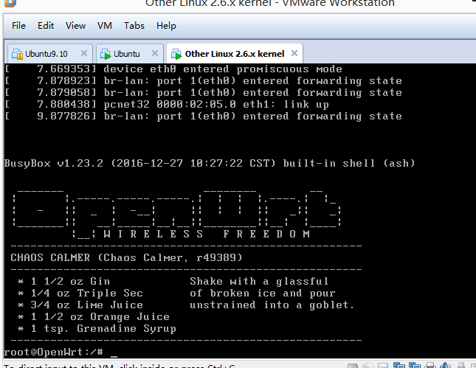The image size is (476, 368).
Task: Click the '1 1/2 oz Gin' line
Action: point(63,281)
